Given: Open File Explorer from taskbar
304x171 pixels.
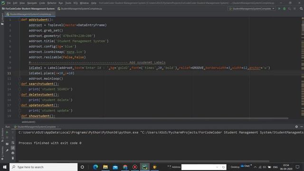Looking at the screenshot, I should pyautogui.click(x=105, y=167).
